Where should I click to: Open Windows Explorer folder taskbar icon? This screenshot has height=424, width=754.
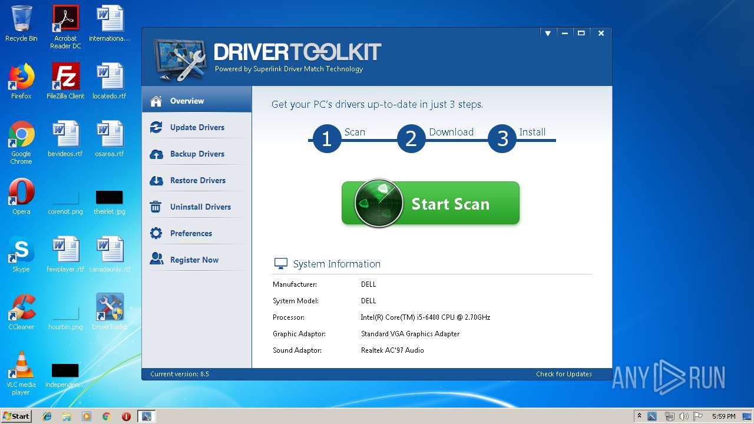[x=67, y=416]
